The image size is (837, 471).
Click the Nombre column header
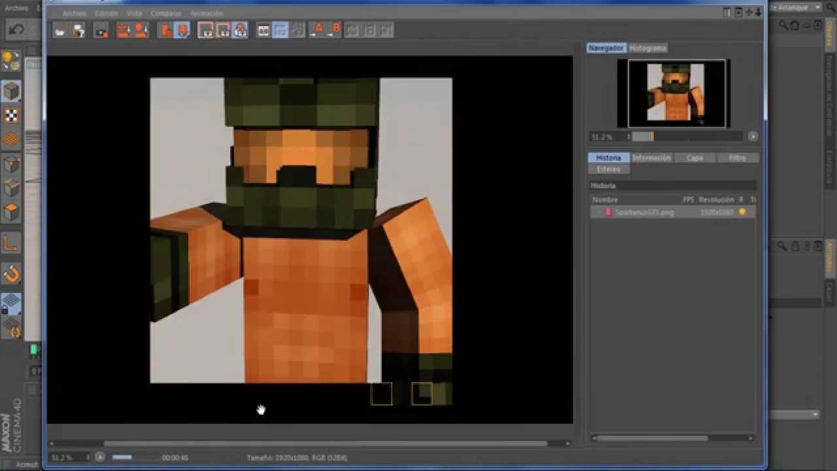coord(605,200)
